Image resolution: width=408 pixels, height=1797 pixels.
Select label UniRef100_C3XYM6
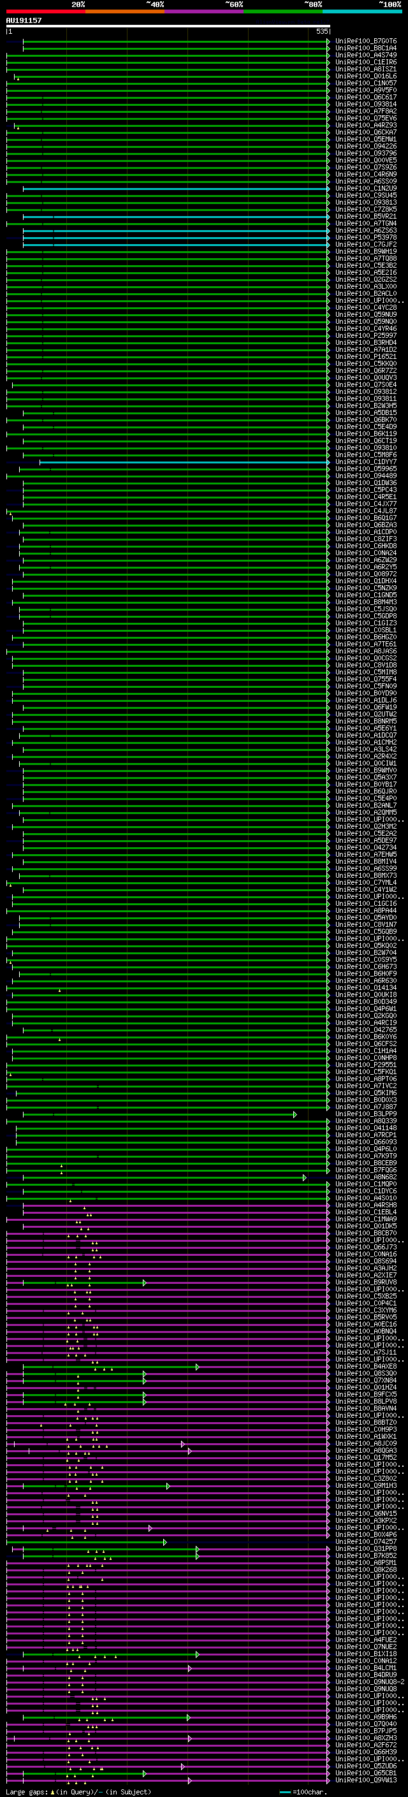pos(365,1310)
